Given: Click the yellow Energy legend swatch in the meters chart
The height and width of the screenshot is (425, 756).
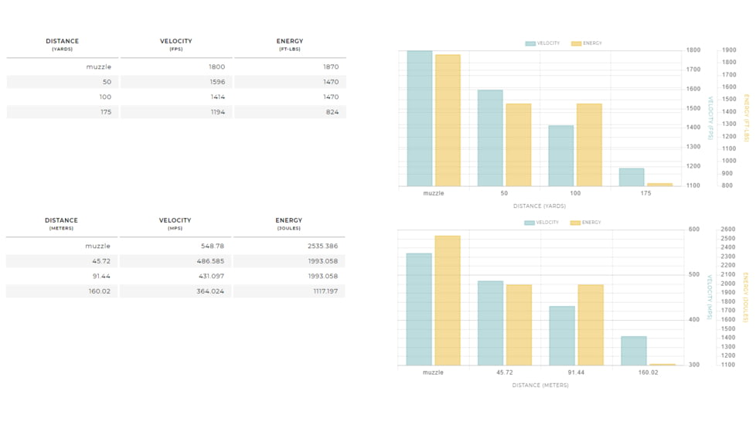Looking at the screenshot, I should point(575,223).
